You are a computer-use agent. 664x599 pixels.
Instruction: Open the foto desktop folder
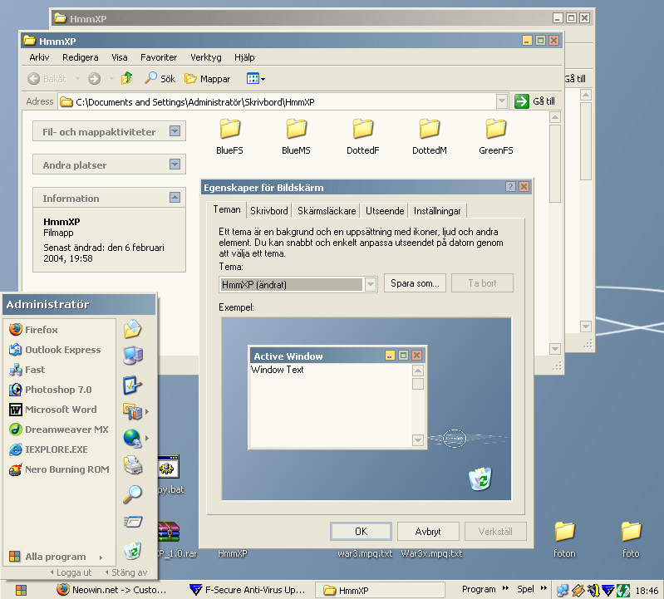[631, 539]
